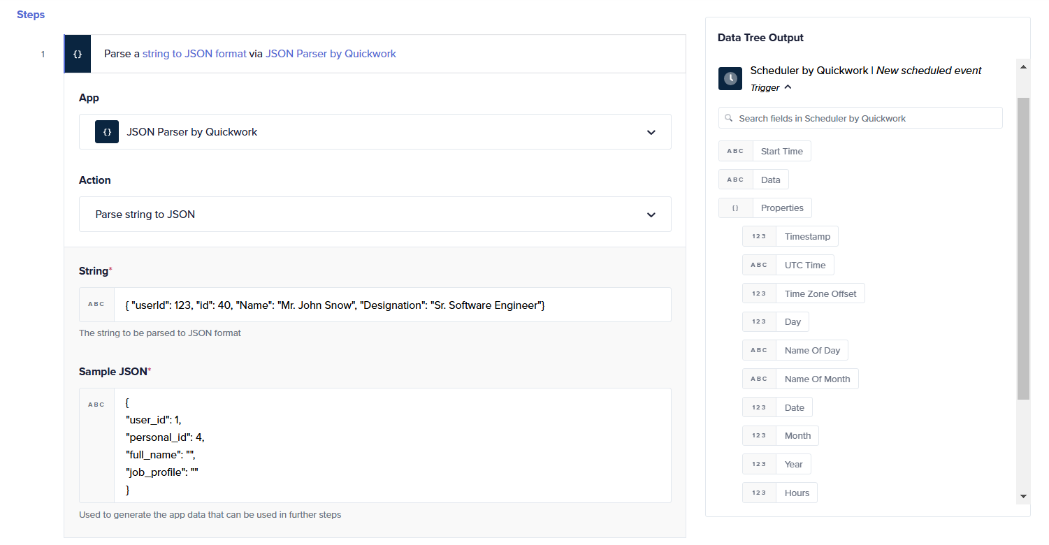The height and width of the screenshot is (545, 1049).
Task: Click the search magnifier icon in Data Tree
Action: click(729, 118)
